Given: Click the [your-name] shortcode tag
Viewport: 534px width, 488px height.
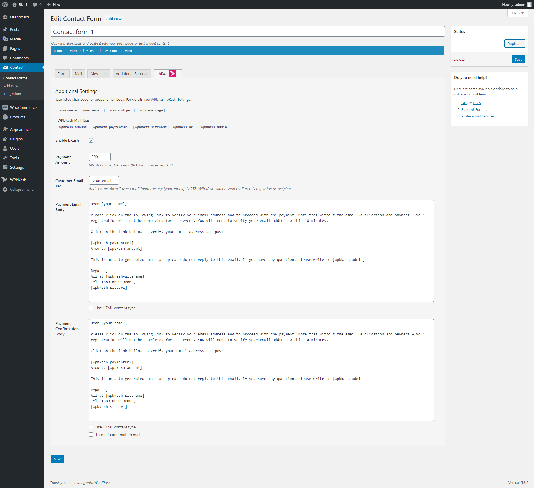Looking at the screenshot, I should (x=68, y=110).
